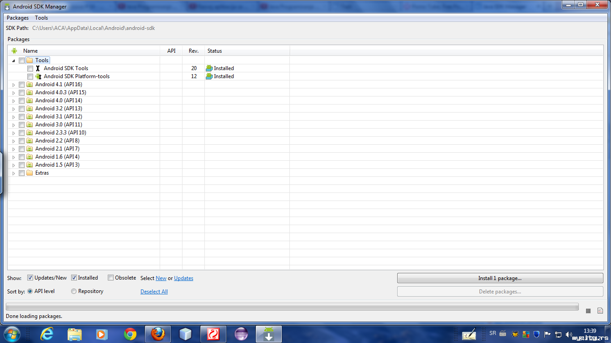Viewport: 611px width, 343px height.
Task: Click the loading progress bar
Action: tap(292, 306)
